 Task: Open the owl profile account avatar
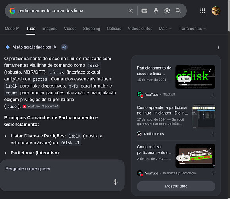click(x=216, y=11)
